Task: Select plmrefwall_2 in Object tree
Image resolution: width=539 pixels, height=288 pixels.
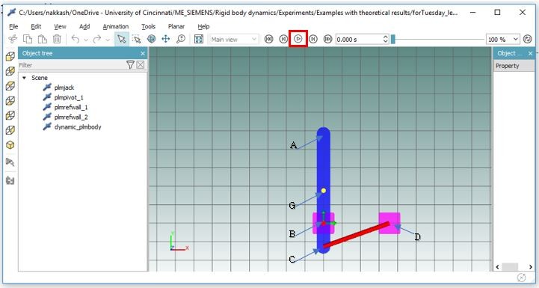Action: 71,117
